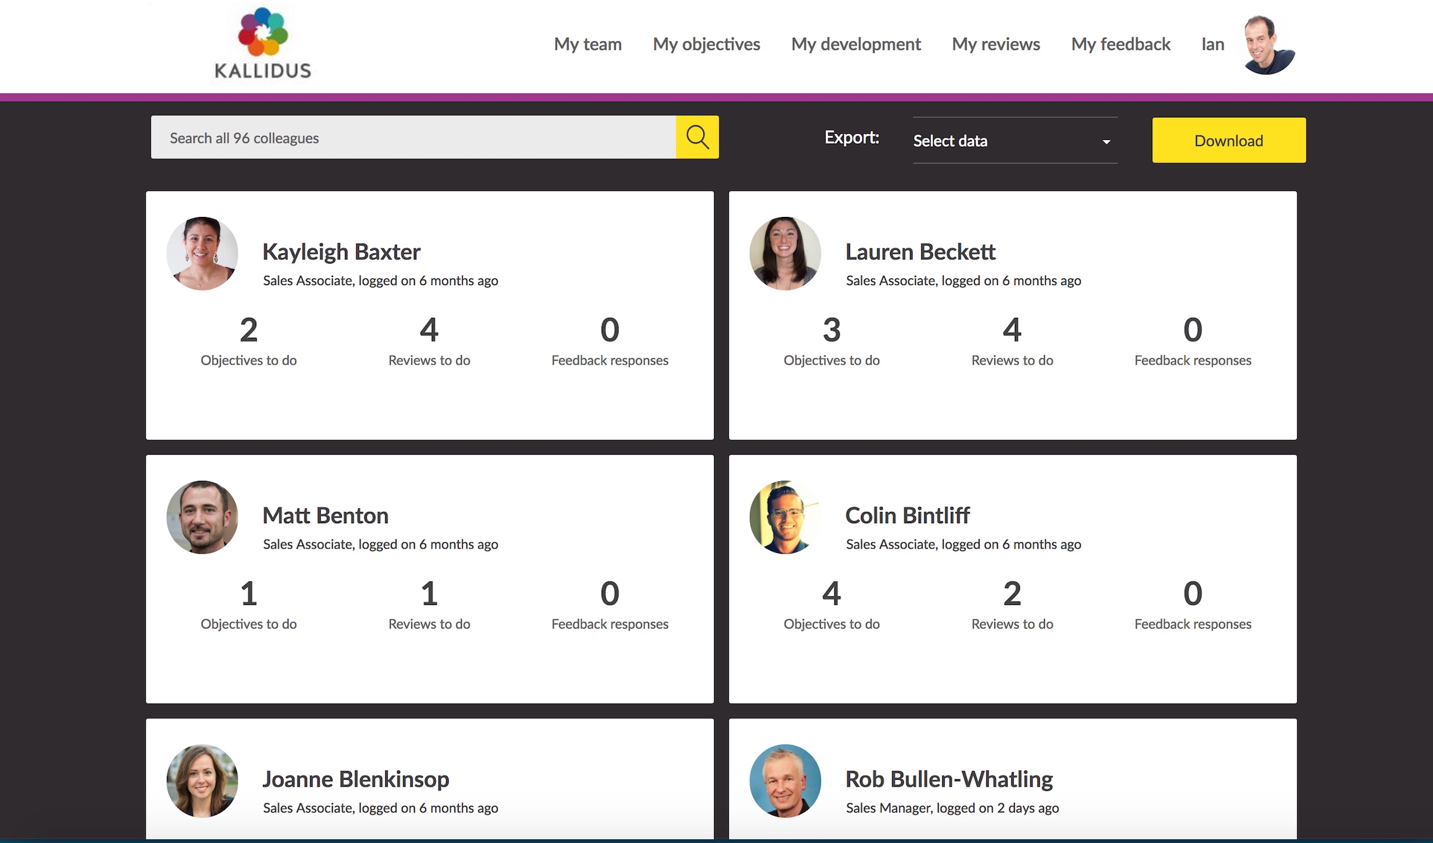The height and width of the screenshot is (843, 1433).
Task: View Matt Benton's 0 Feedback responses
Action: click(610, 605)
